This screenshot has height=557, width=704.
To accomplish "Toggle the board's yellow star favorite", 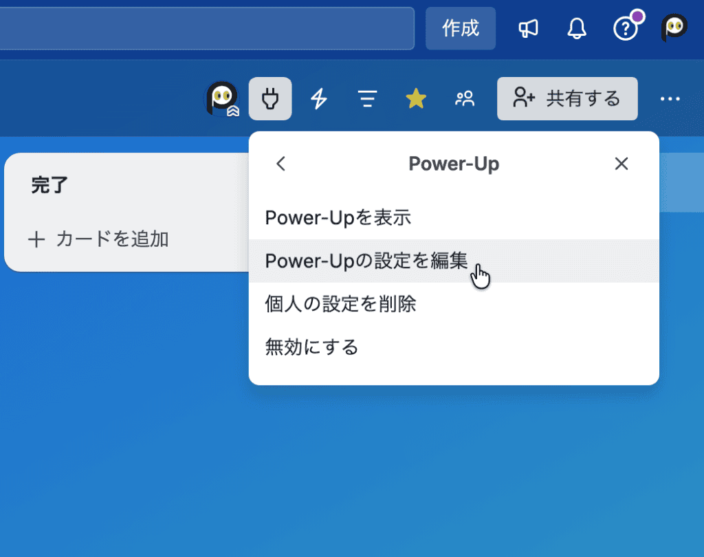I will (x=416, y=98).
